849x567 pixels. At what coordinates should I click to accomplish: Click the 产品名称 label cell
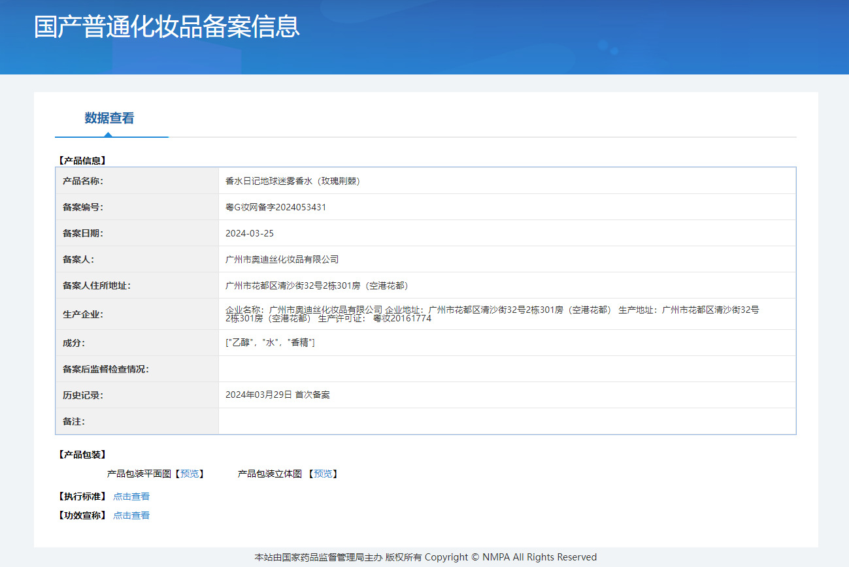tap(137, 181)
